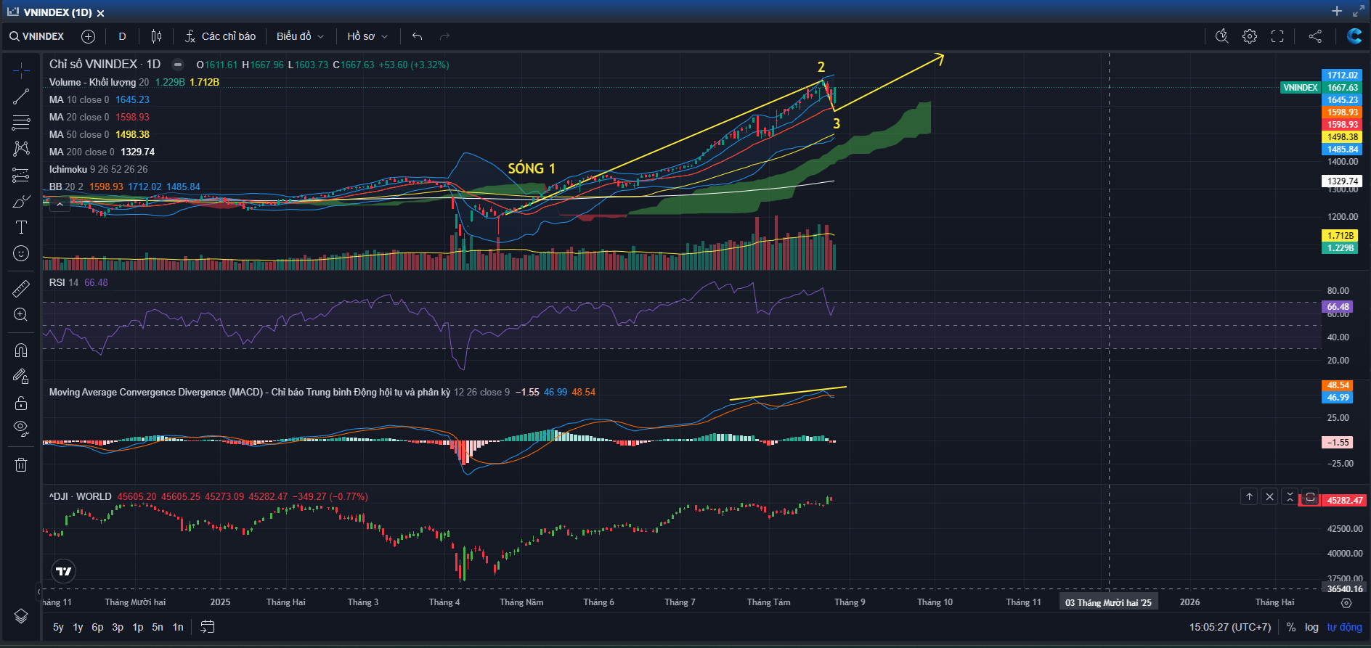Viewport: 1371px width, 648px height.
Task: Click the compare or add symbol plus icon
Action: click(x=88, y=36)
